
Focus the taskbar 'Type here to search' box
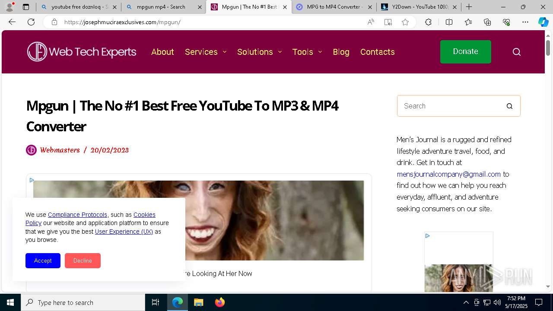(x=83, y=302)
